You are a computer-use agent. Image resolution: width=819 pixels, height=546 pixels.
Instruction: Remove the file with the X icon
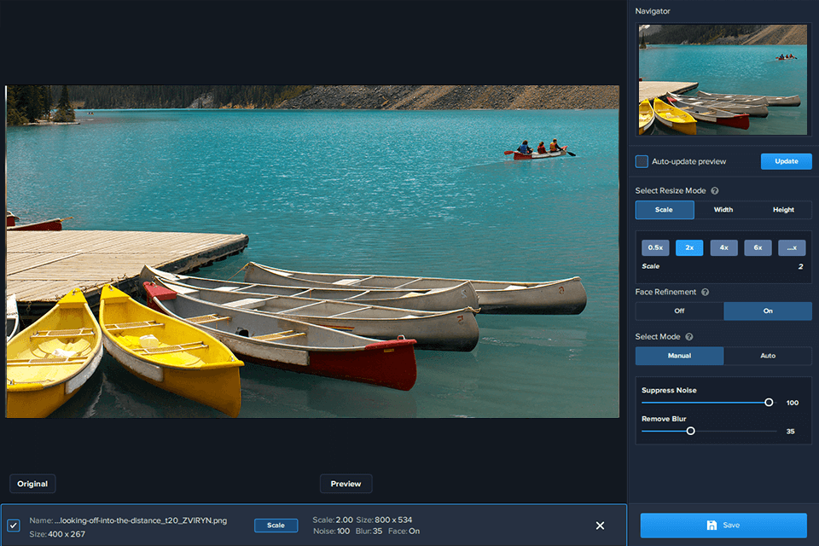[600, 526]
